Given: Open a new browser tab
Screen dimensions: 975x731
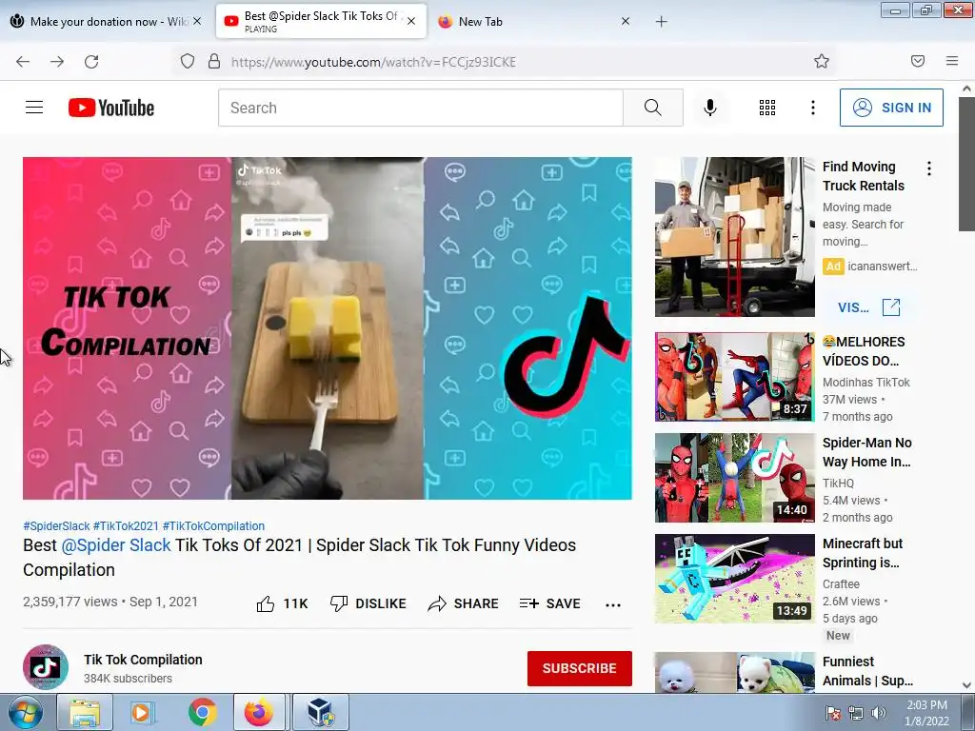Looking at the screenshot, I should 661,22.
